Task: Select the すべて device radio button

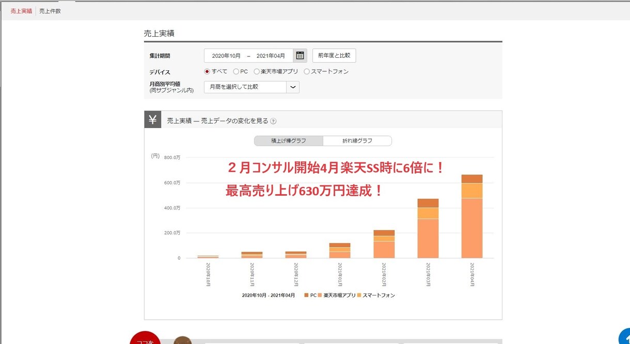Action: (x=207, y=72)
